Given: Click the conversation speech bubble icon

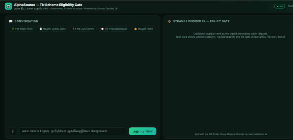Looking at the screenshot, I should [11, 21].
